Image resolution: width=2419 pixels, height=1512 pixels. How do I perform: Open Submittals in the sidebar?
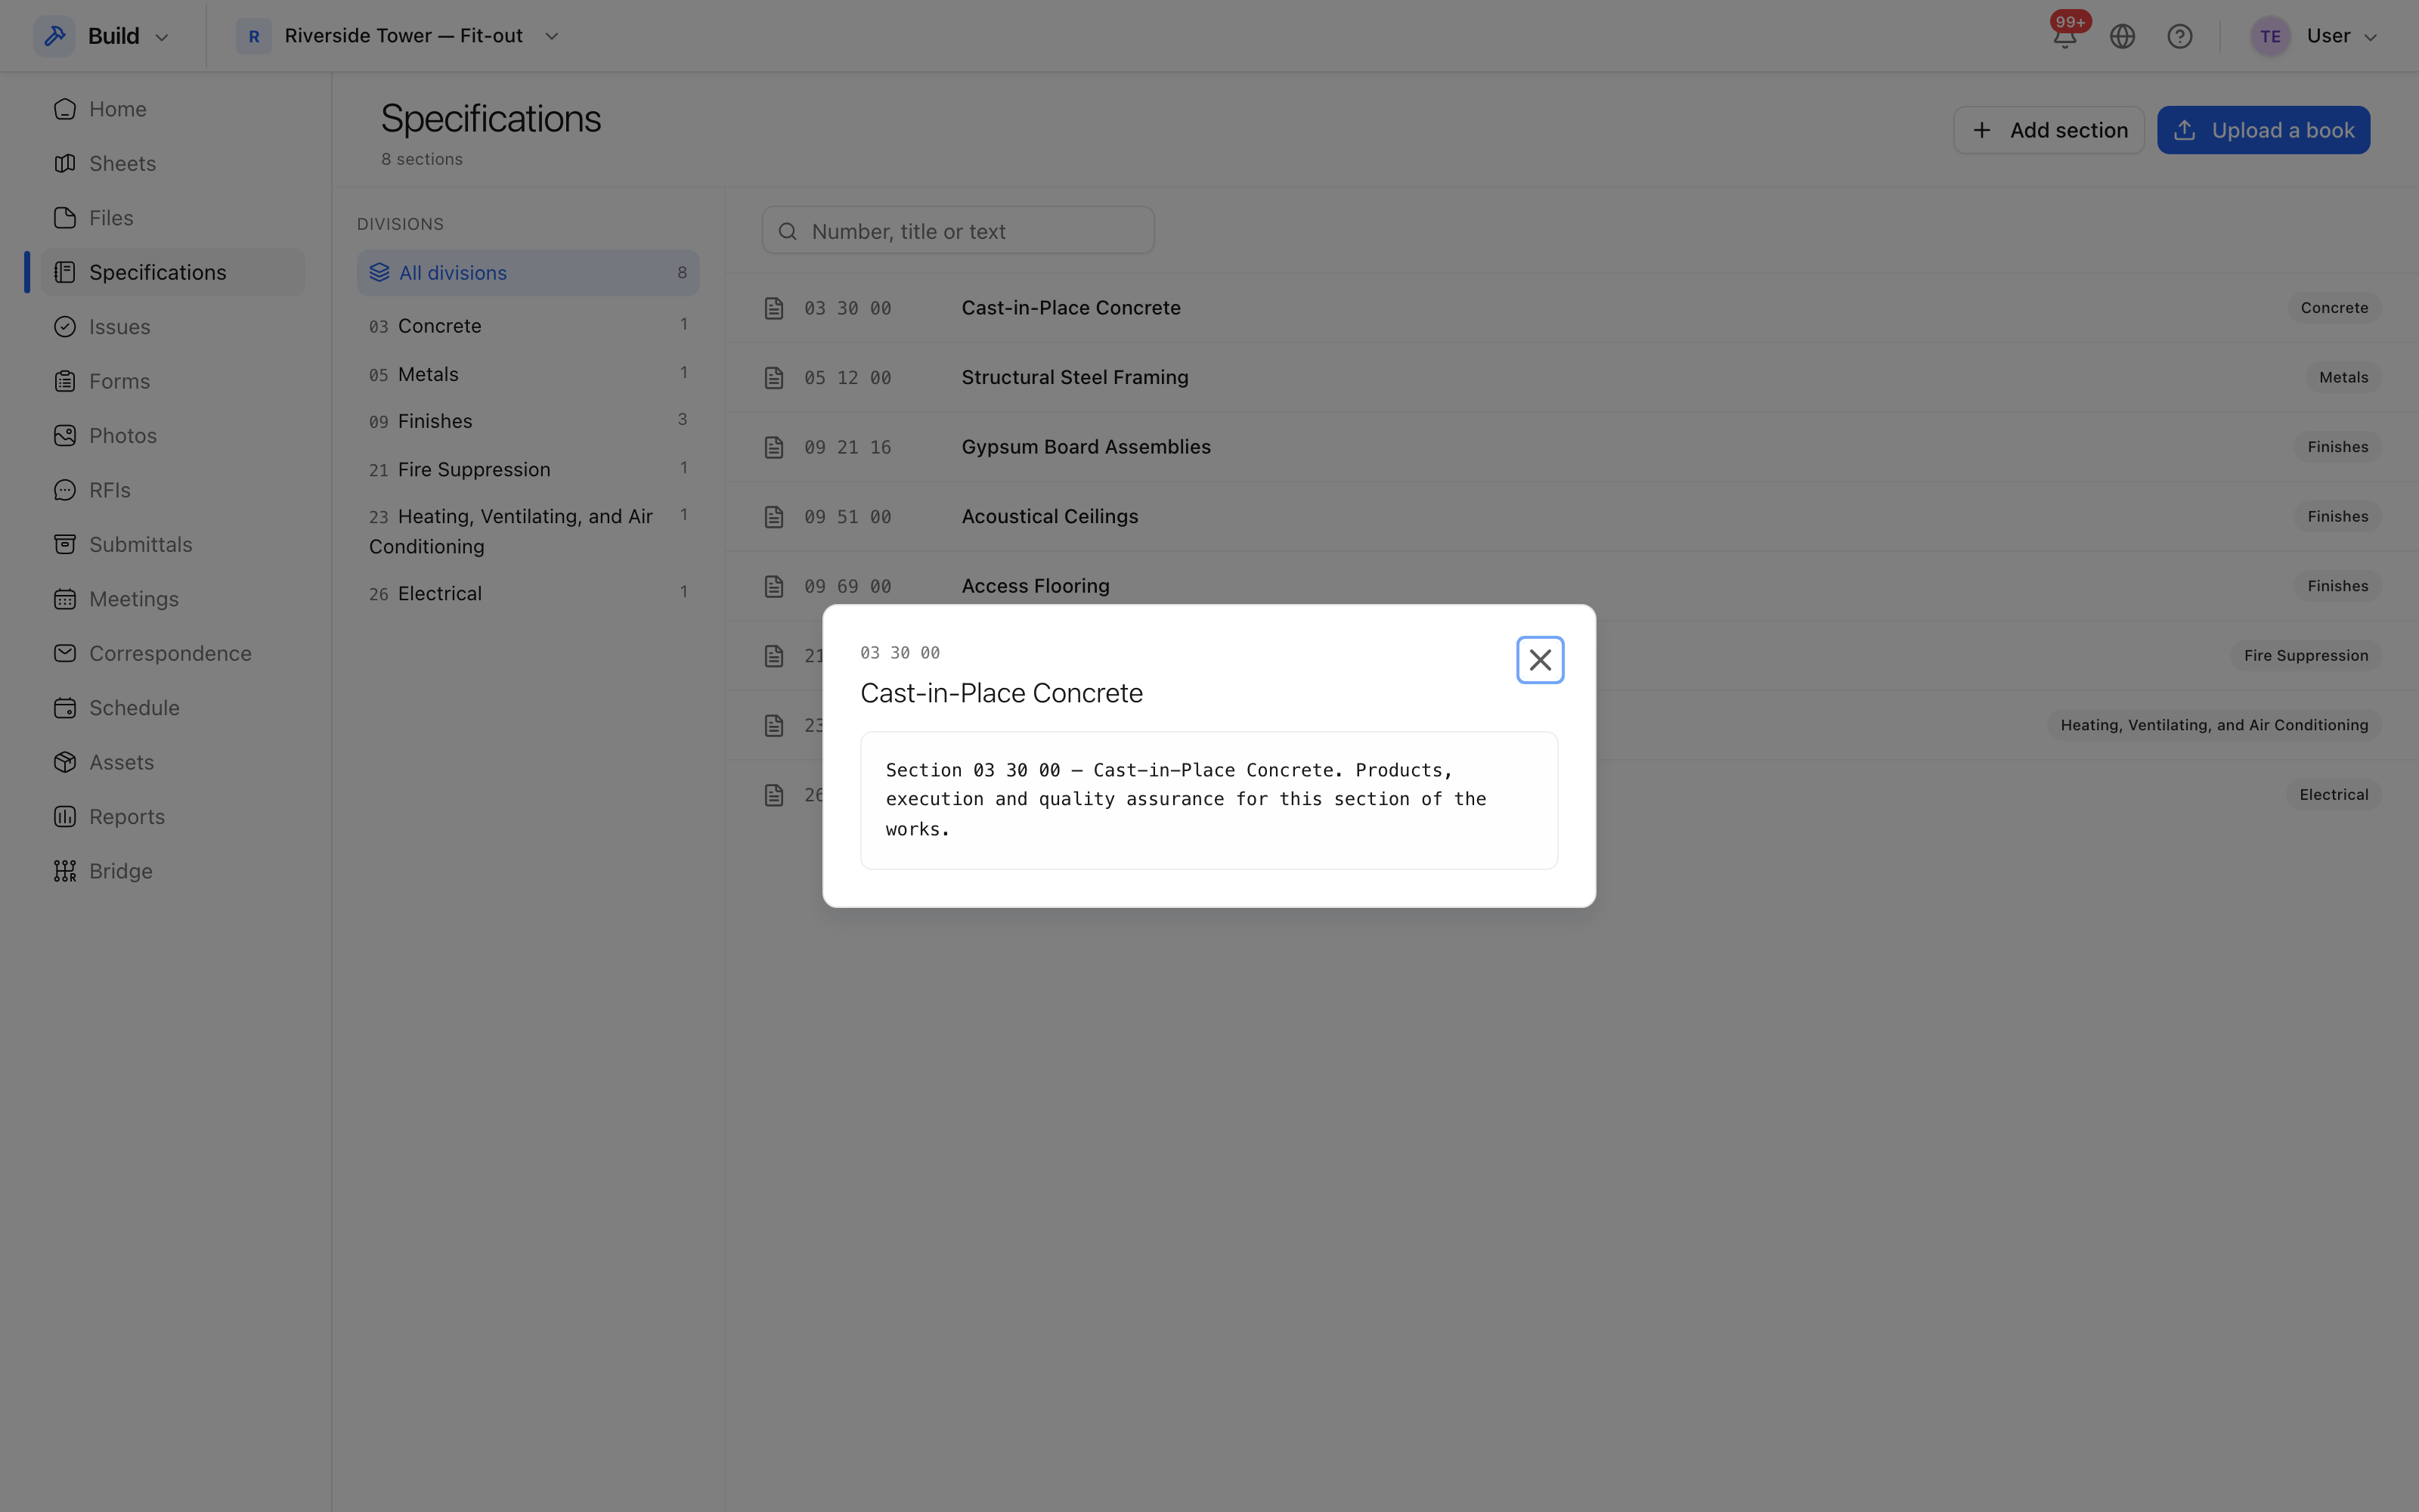point(172,545)
